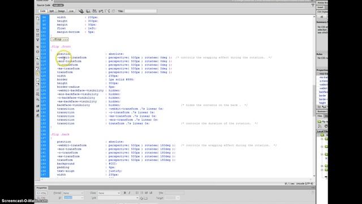Click the related files filter funnel icon

point(313,5)
